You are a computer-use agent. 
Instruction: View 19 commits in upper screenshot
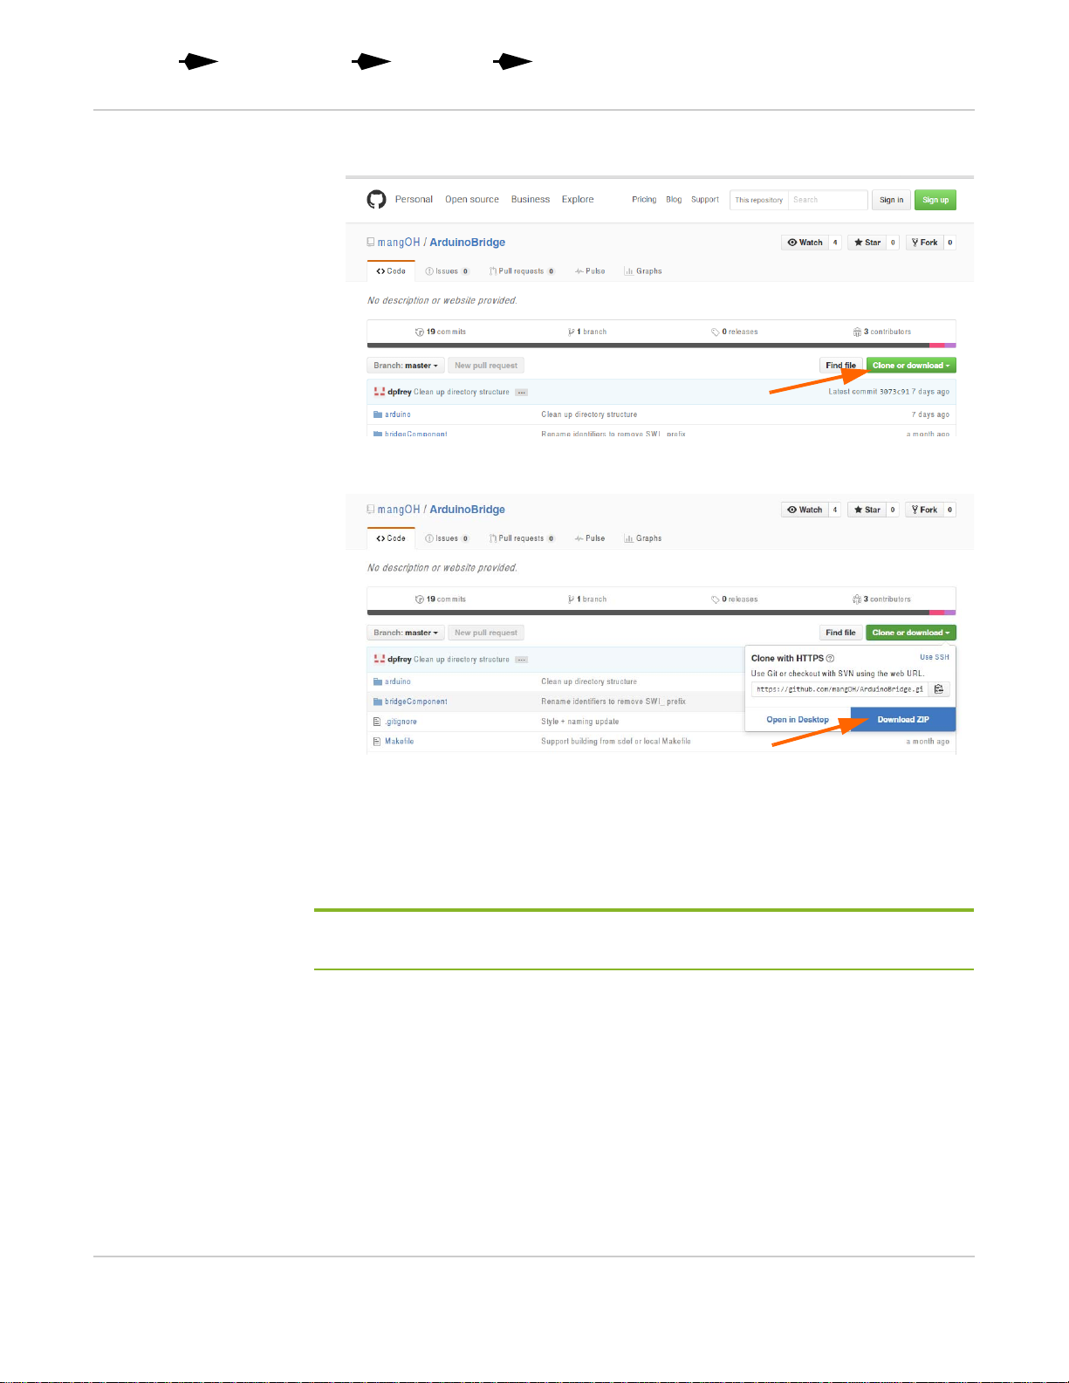tap(441, 332)
